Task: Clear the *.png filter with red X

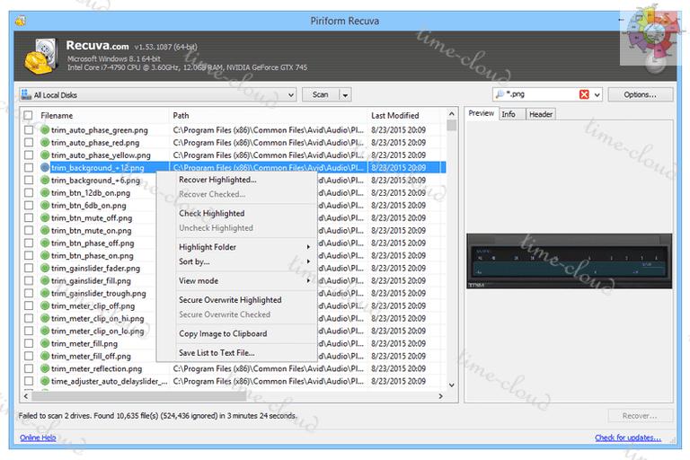Action: (585, 94)
